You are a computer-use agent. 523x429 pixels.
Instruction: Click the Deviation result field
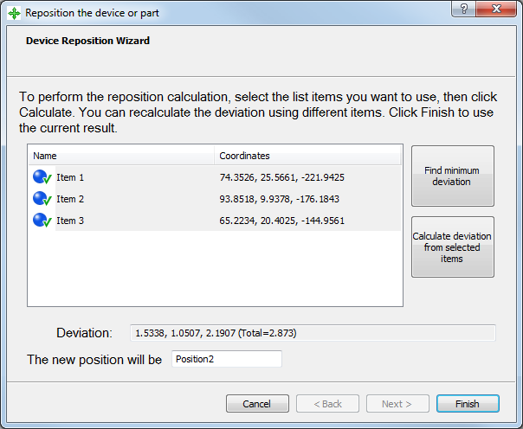click(x=312, y=333)
